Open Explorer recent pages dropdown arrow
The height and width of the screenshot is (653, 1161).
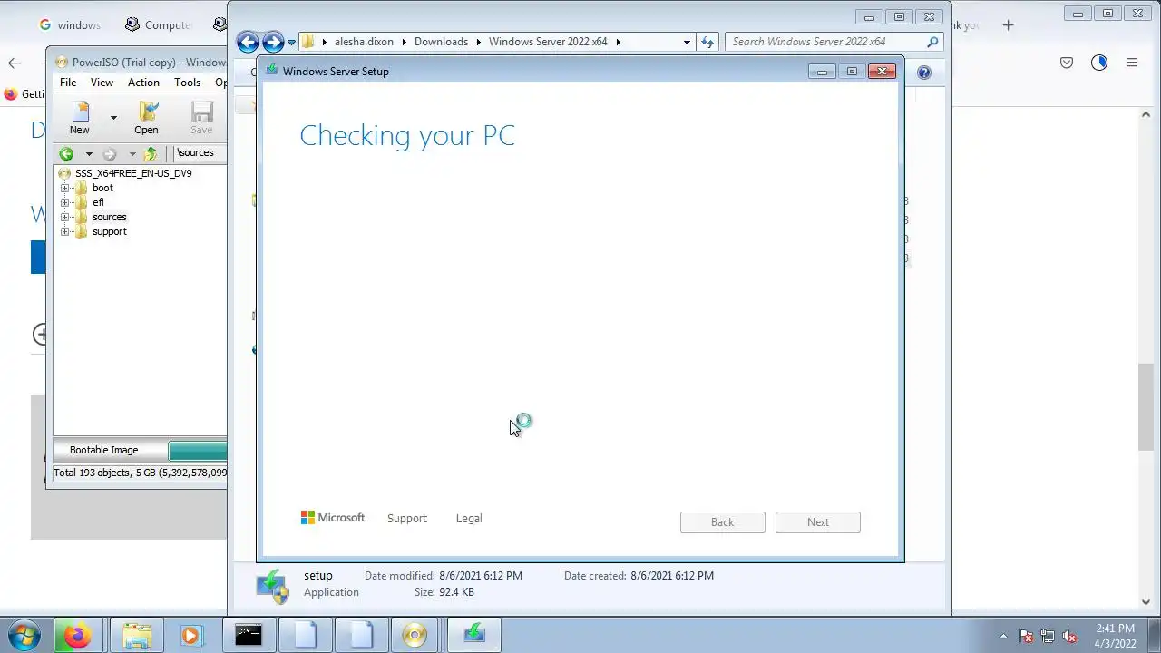point(291,42)
